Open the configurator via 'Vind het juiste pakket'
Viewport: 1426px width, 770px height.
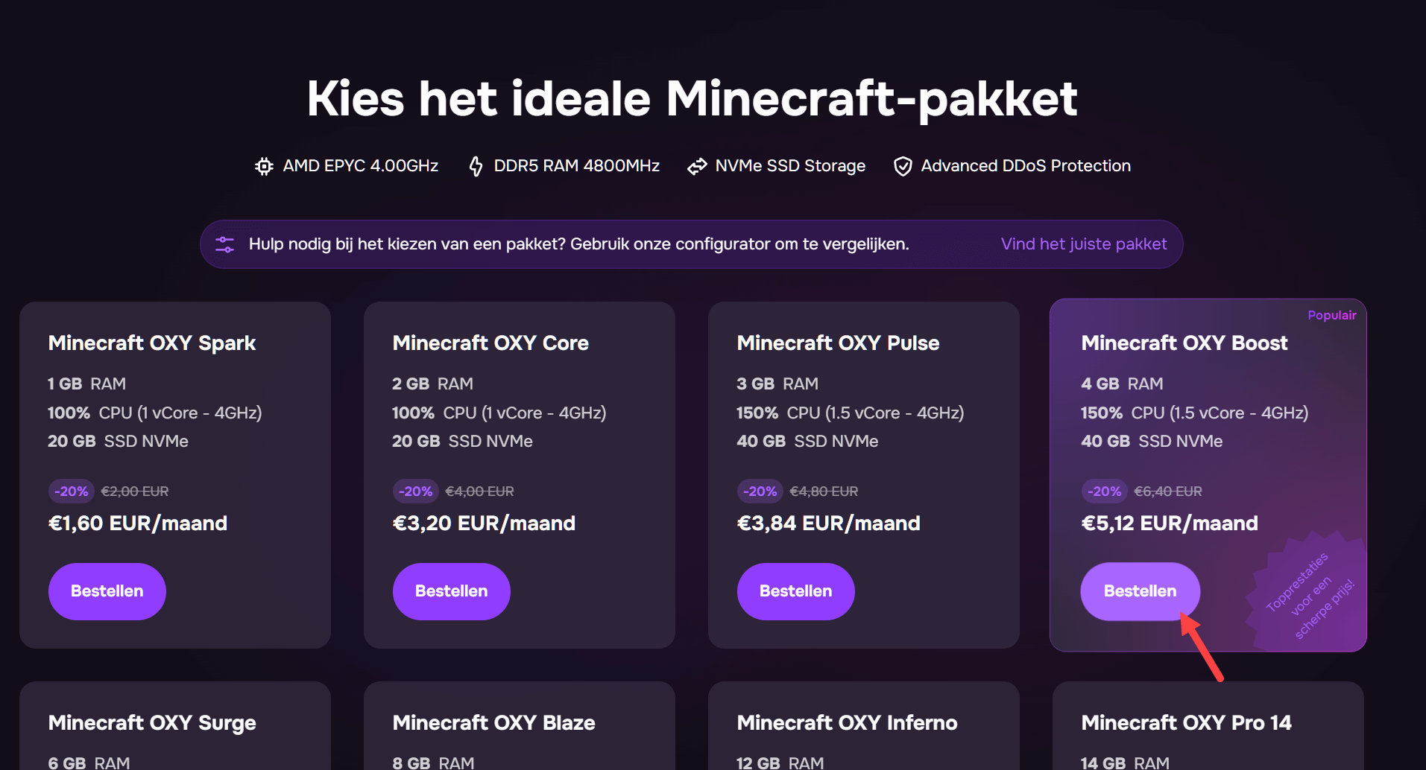(1083, 244)
